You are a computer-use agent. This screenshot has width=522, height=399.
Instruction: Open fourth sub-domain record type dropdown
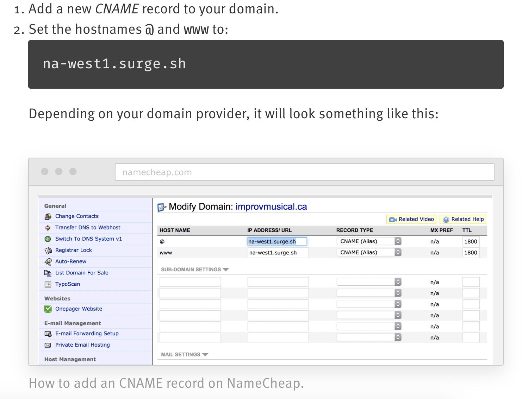coord(369,315)
